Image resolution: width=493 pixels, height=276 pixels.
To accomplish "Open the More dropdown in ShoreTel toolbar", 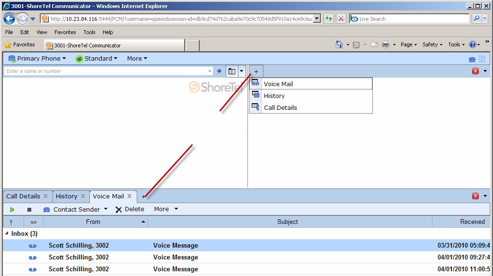I will [x=137, y=59].
